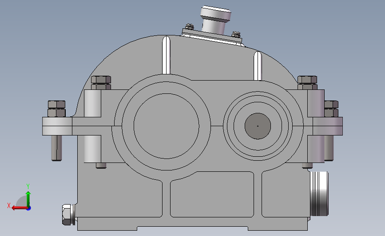Screen dimensions: 385x236
Task: Select the left vertical rib on upper housing
Action: point(166,55)
